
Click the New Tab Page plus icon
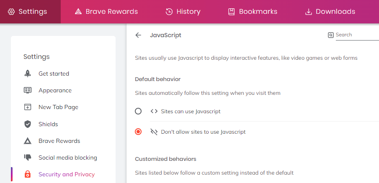[28, 107]
